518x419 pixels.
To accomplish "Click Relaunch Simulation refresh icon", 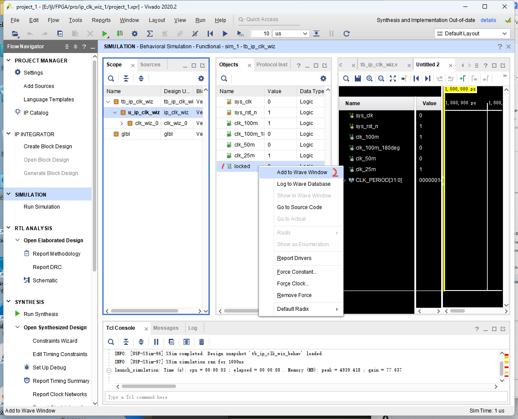I will (x=346, y=34).
